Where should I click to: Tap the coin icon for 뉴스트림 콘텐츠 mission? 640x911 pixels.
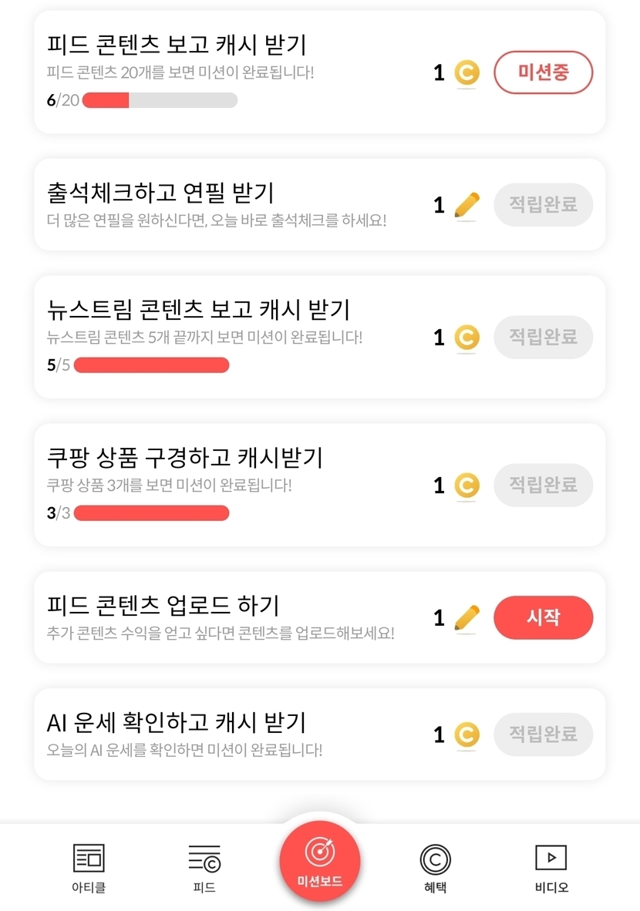(466, 338)
